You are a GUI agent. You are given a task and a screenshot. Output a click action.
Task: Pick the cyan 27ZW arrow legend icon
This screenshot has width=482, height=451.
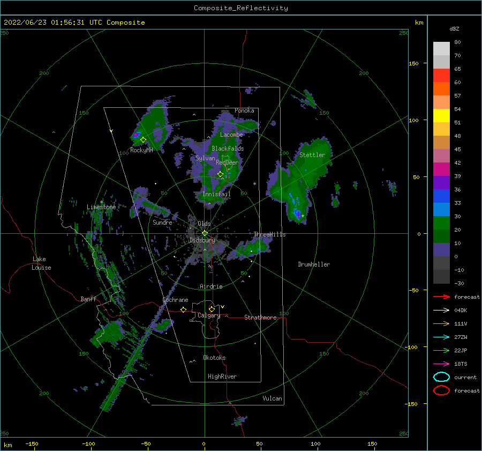pos(441,337)
